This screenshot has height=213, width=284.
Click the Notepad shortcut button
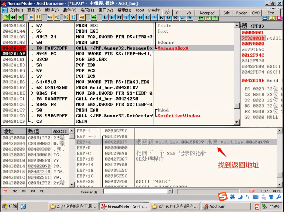(207, 13)
